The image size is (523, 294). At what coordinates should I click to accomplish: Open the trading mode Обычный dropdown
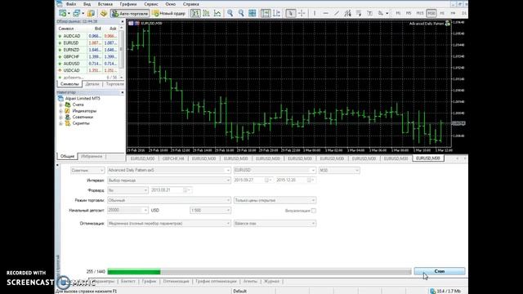[x=169, y=200]
